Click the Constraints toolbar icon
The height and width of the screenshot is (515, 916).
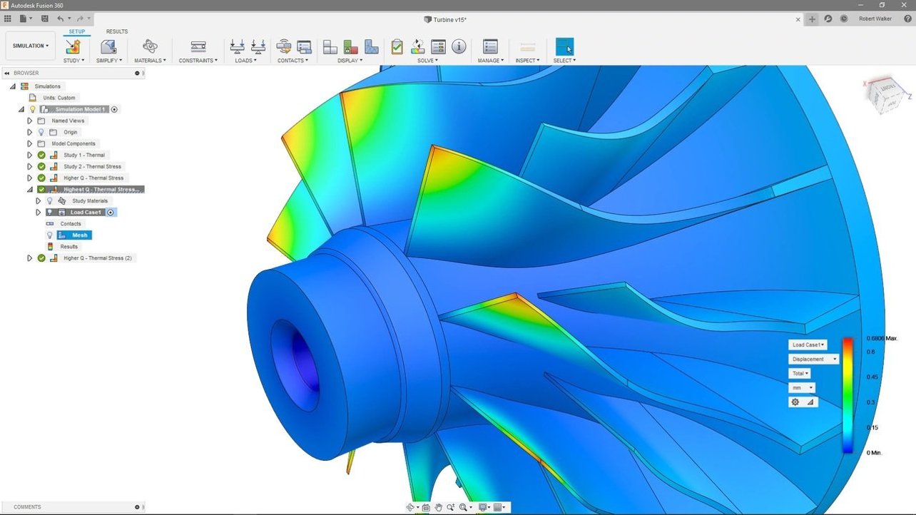coord(198,46)
